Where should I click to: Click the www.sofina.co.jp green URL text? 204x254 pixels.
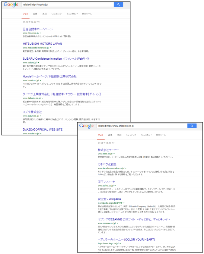106,186
